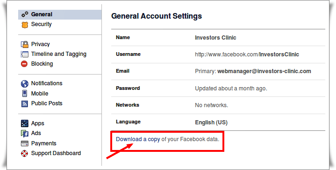The width and height of the screenshot is (336, 170).
Task: Click the Security badge icon
Action: (25, 25)
